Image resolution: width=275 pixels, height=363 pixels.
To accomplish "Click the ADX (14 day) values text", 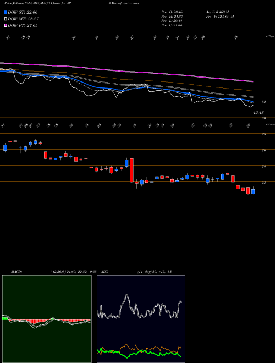I will point(155,272).
